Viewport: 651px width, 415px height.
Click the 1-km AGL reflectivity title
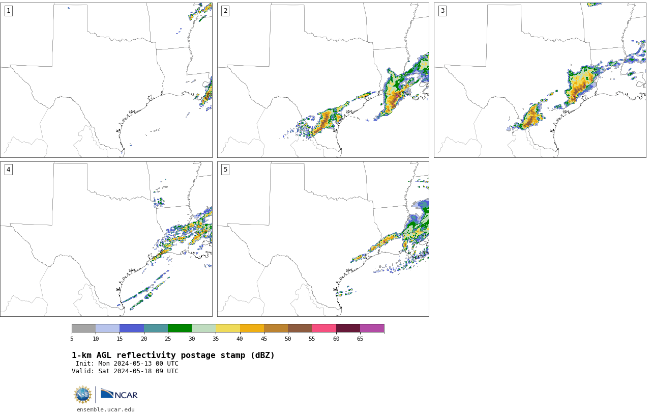173,355
